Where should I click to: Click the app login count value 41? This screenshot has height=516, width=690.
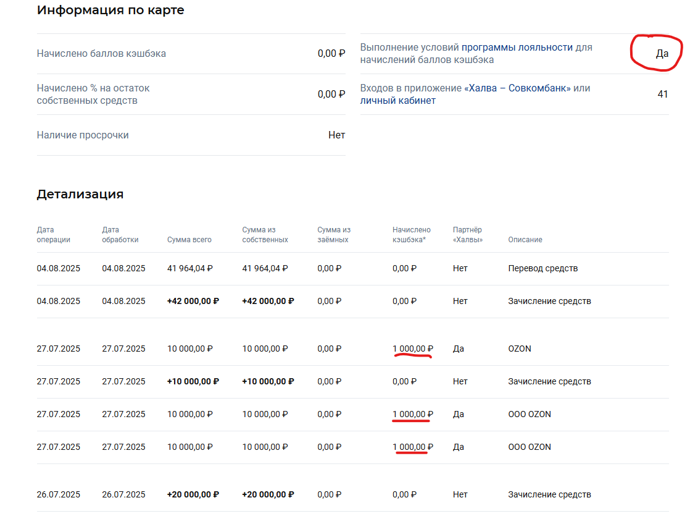663,95
